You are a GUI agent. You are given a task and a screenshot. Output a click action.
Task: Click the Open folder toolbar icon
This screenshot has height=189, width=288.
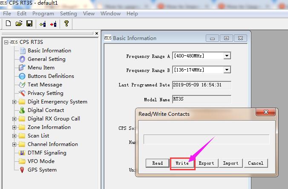[x=19, y=24]
